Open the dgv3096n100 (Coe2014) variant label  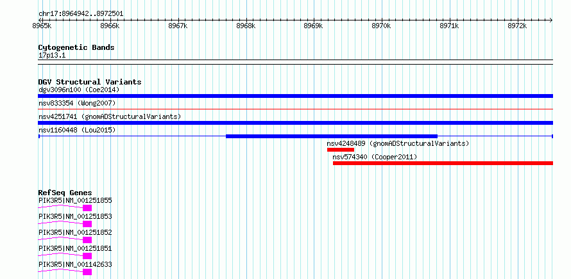pyautogui.click(x=79, y=90)
